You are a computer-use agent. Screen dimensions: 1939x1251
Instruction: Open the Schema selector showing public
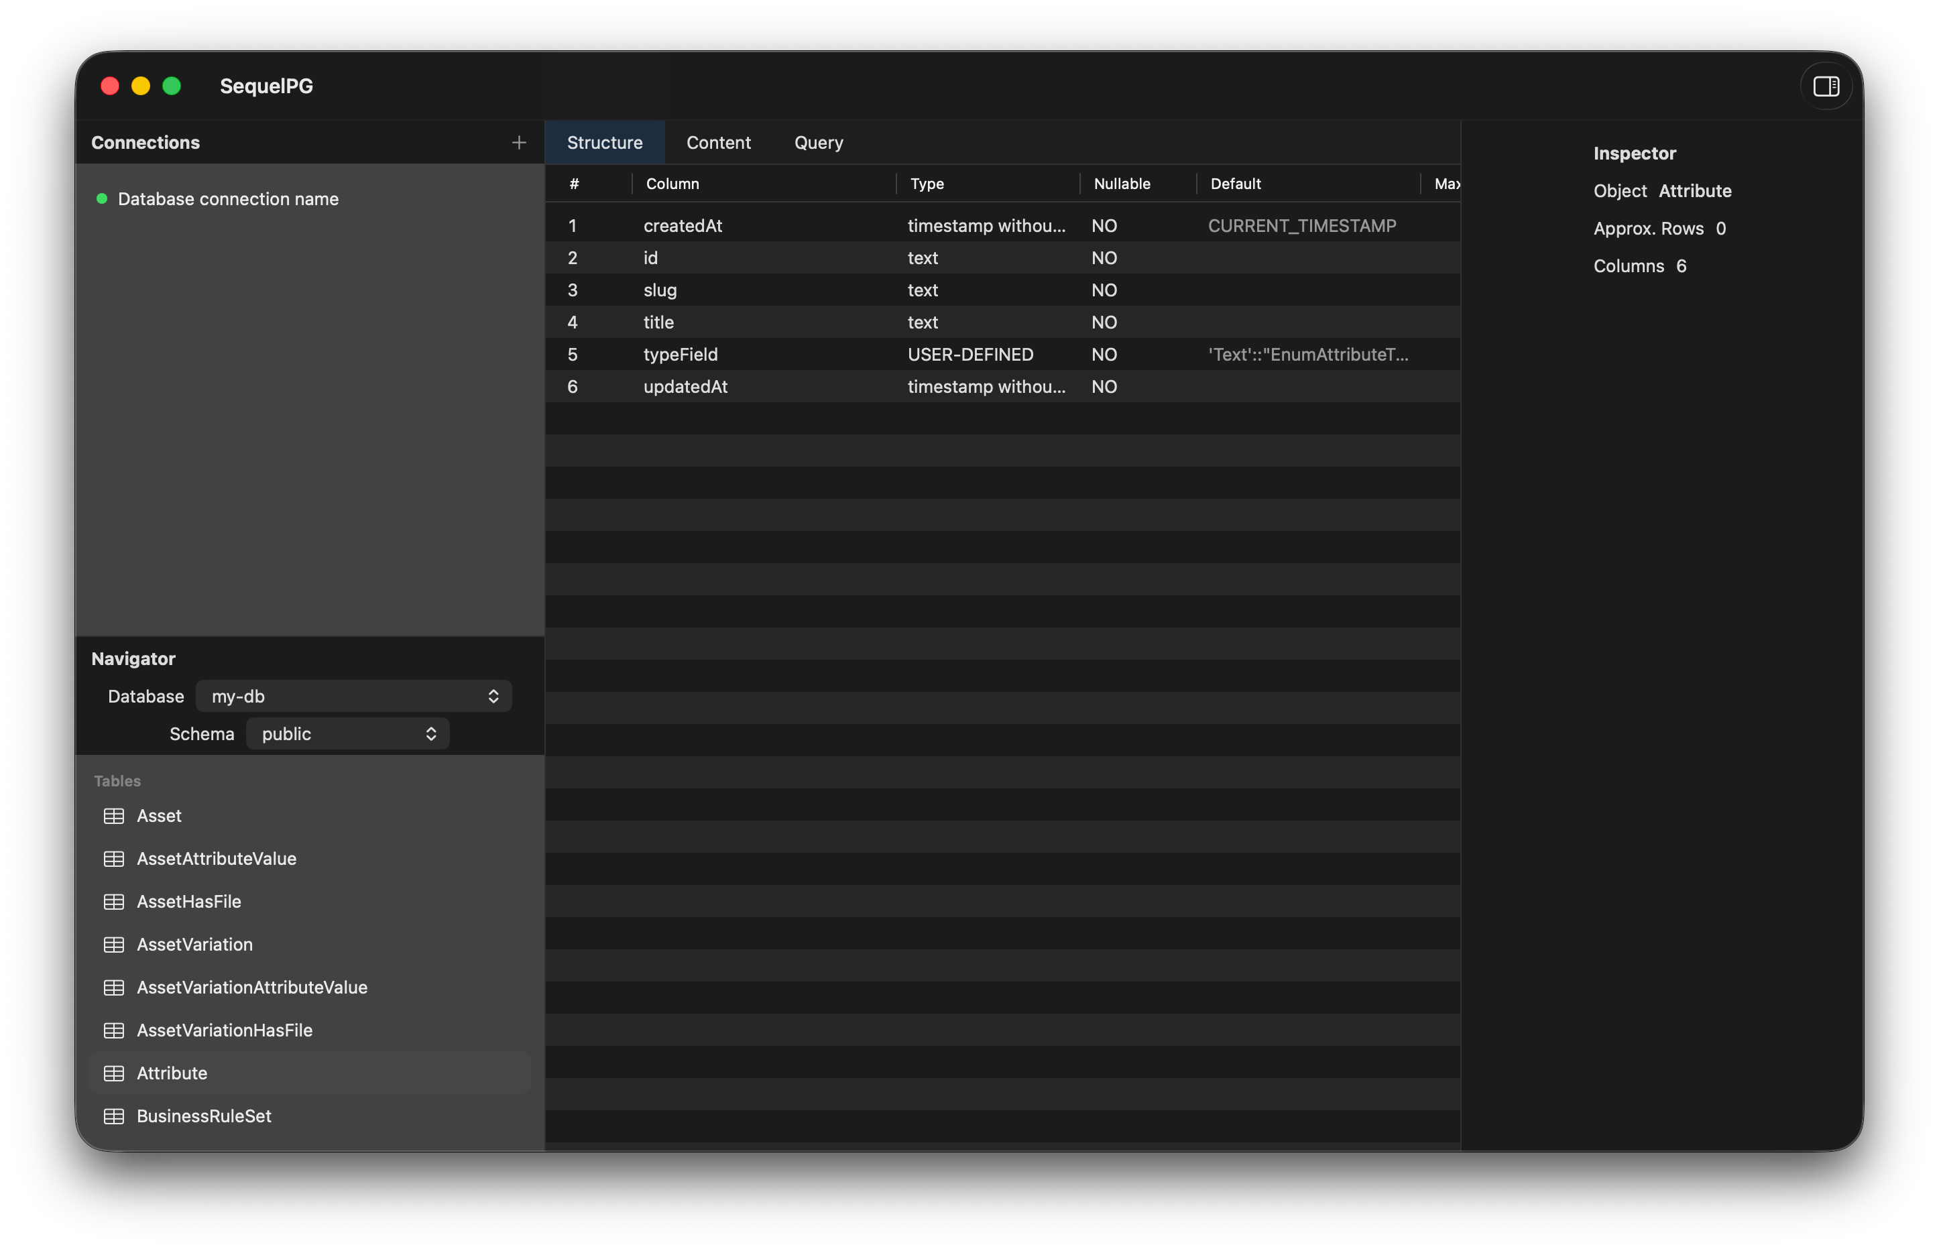(348, 733)
